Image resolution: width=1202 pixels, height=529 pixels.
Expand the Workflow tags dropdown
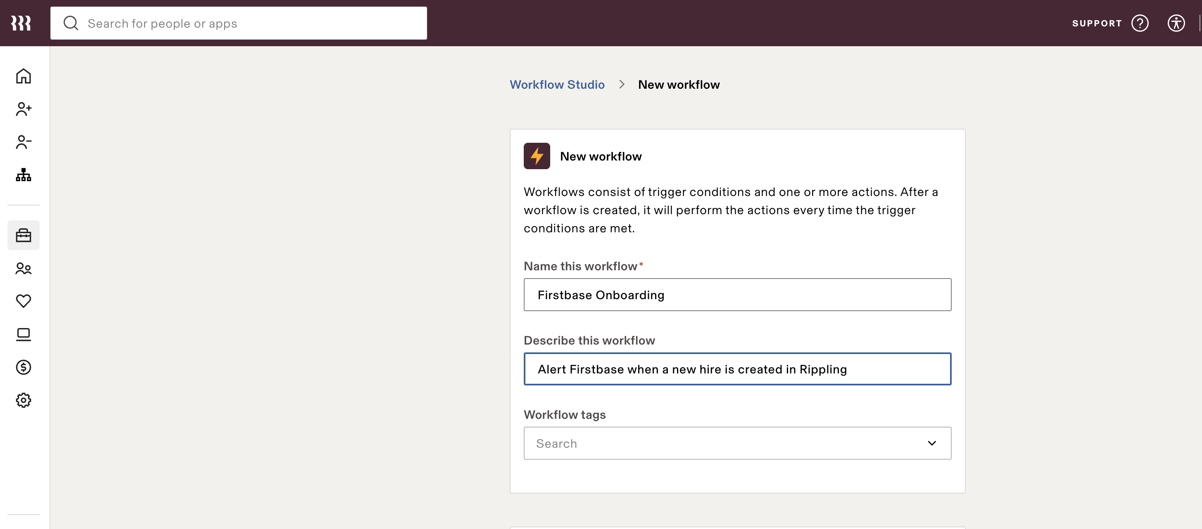pyautogui.click(x=932, y=443)
